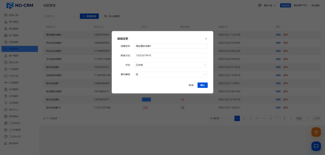This screenshot has height=155, width=325.
Task: Go to page 3 in pagination
Action: [251, 118]
